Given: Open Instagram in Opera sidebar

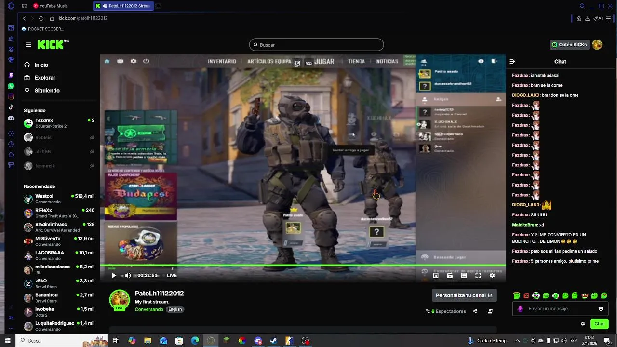Looking at the screenshot, I should pos(11,96).
